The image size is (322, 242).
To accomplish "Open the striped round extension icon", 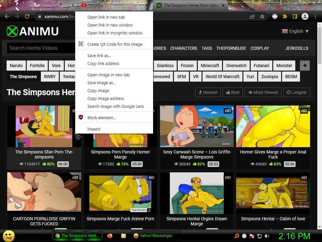I will coord(275,16).
